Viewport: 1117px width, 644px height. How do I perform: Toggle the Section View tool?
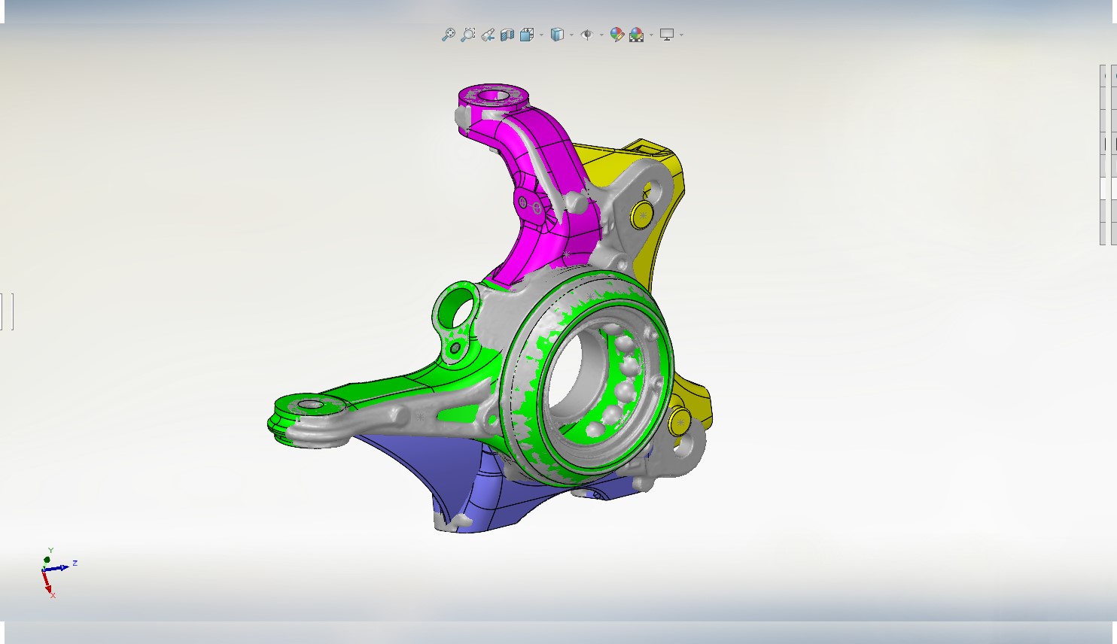point(507,35)
